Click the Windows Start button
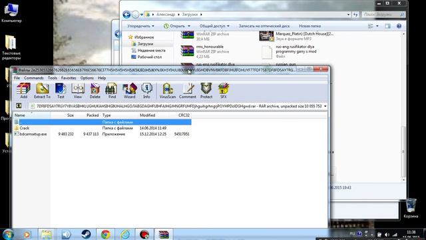This screenshot has width=426, height=240. click(9, 234)
